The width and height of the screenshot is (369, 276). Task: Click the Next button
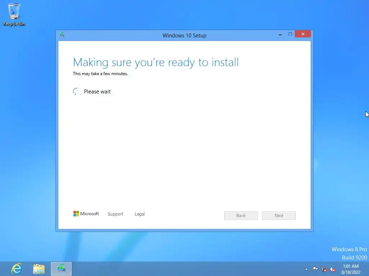coord(279,216)
